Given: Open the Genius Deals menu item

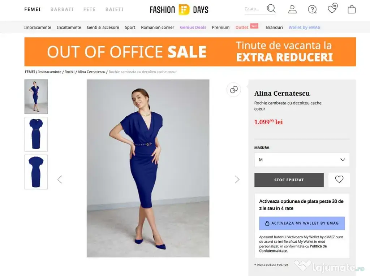Looking at the screenshot, I should tap(193, 27).
